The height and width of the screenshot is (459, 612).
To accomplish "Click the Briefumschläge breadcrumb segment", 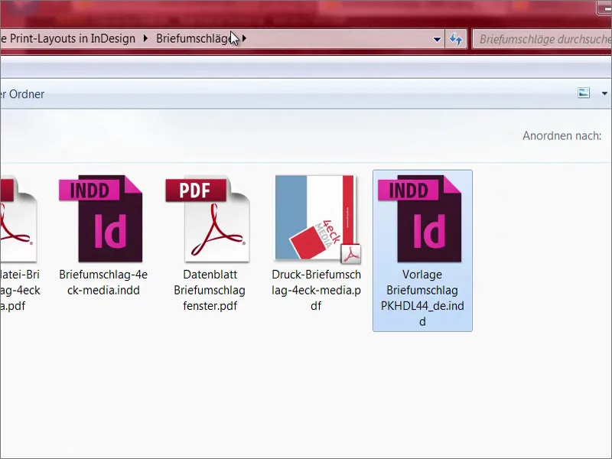I will click(194, 38).
